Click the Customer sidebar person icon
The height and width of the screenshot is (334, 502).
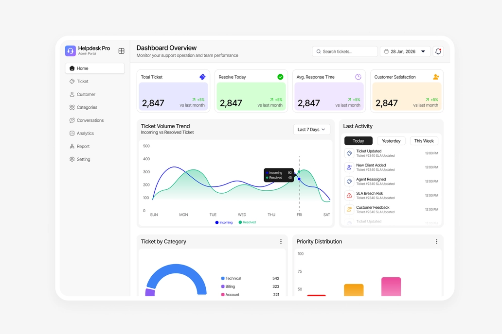pos(72,94)
